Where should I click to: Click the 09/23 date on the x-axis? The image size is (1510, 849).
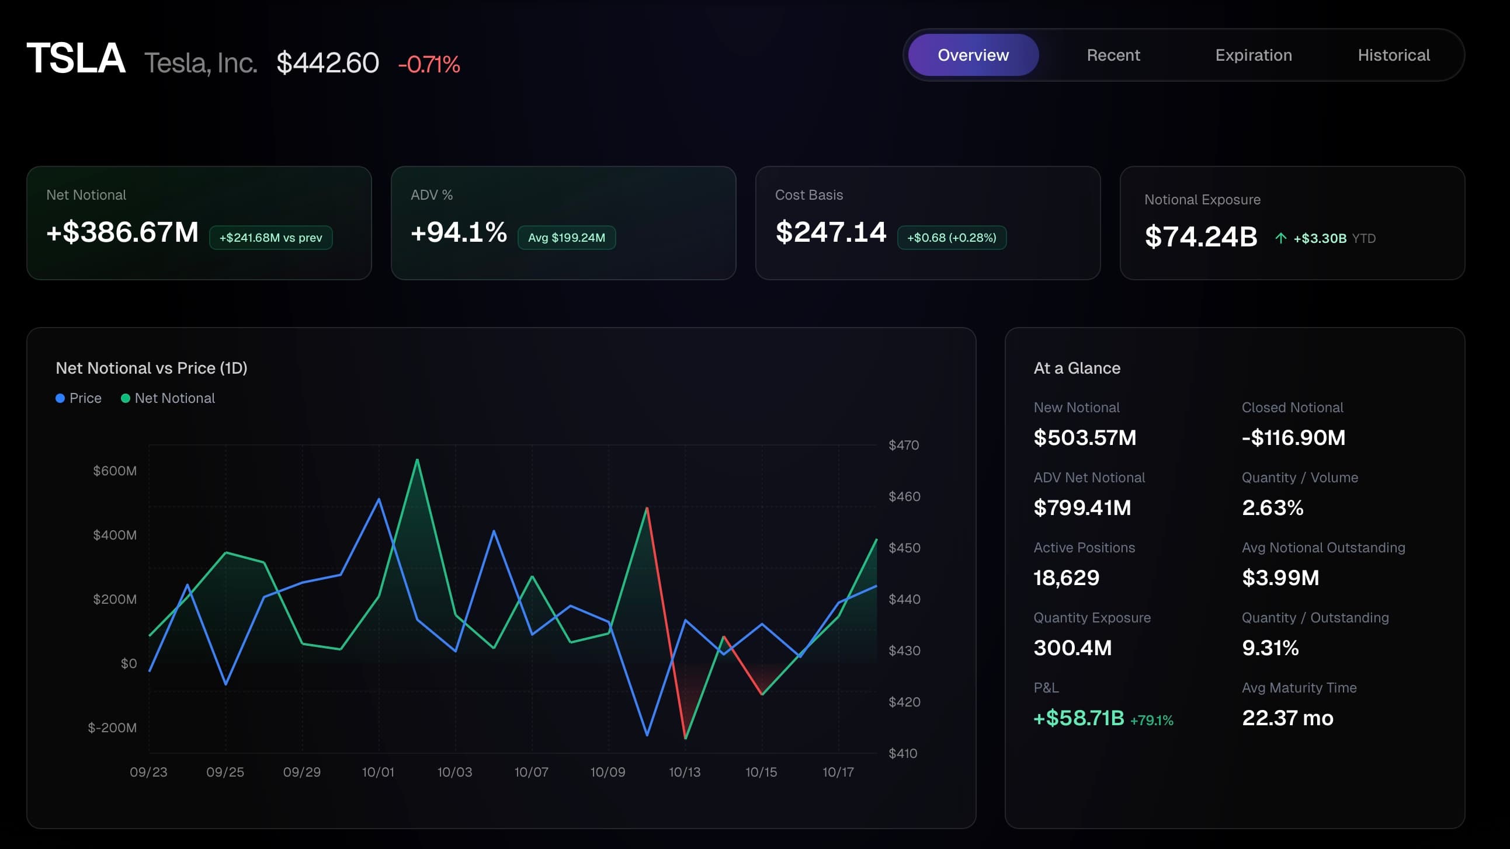[x=148, y=773]
